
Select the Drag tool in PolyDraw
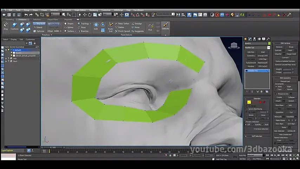point(6,26)
